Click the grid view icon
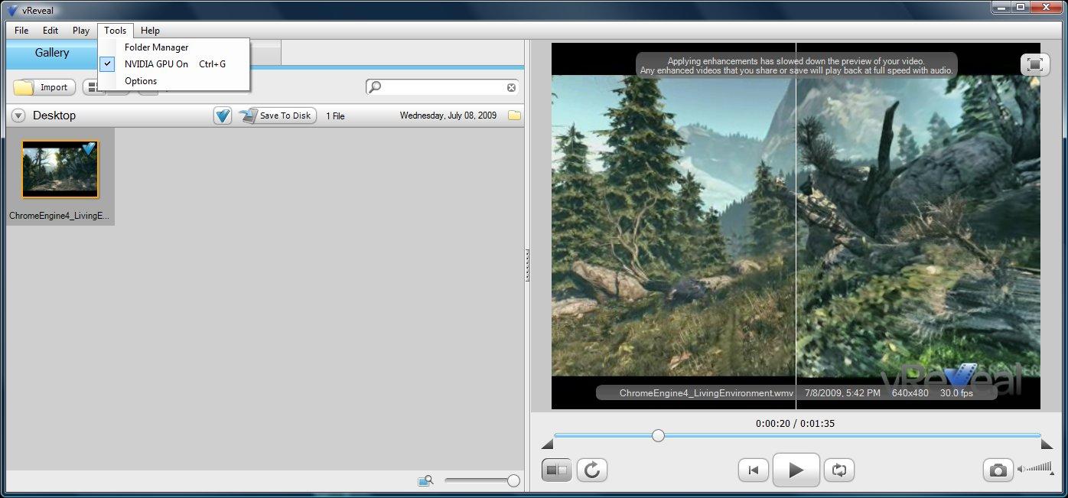Viewport: 1068px width, 498px height. point(92,87)
